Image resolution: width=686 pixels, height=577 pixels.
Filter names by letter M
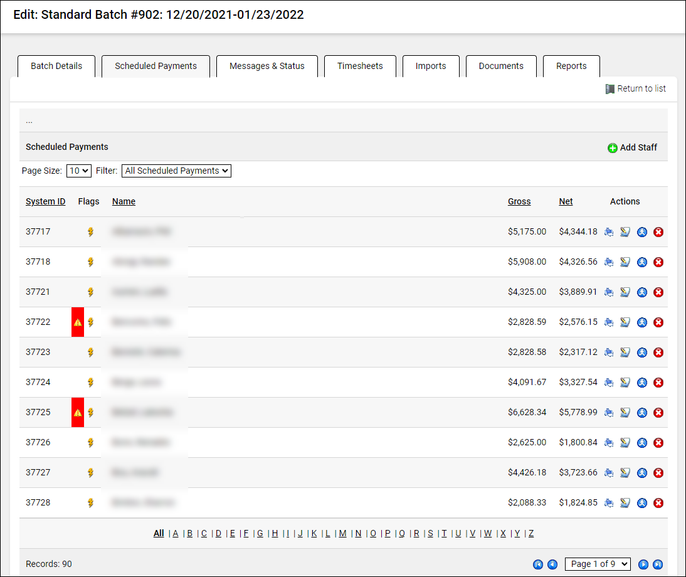point(342,533)
